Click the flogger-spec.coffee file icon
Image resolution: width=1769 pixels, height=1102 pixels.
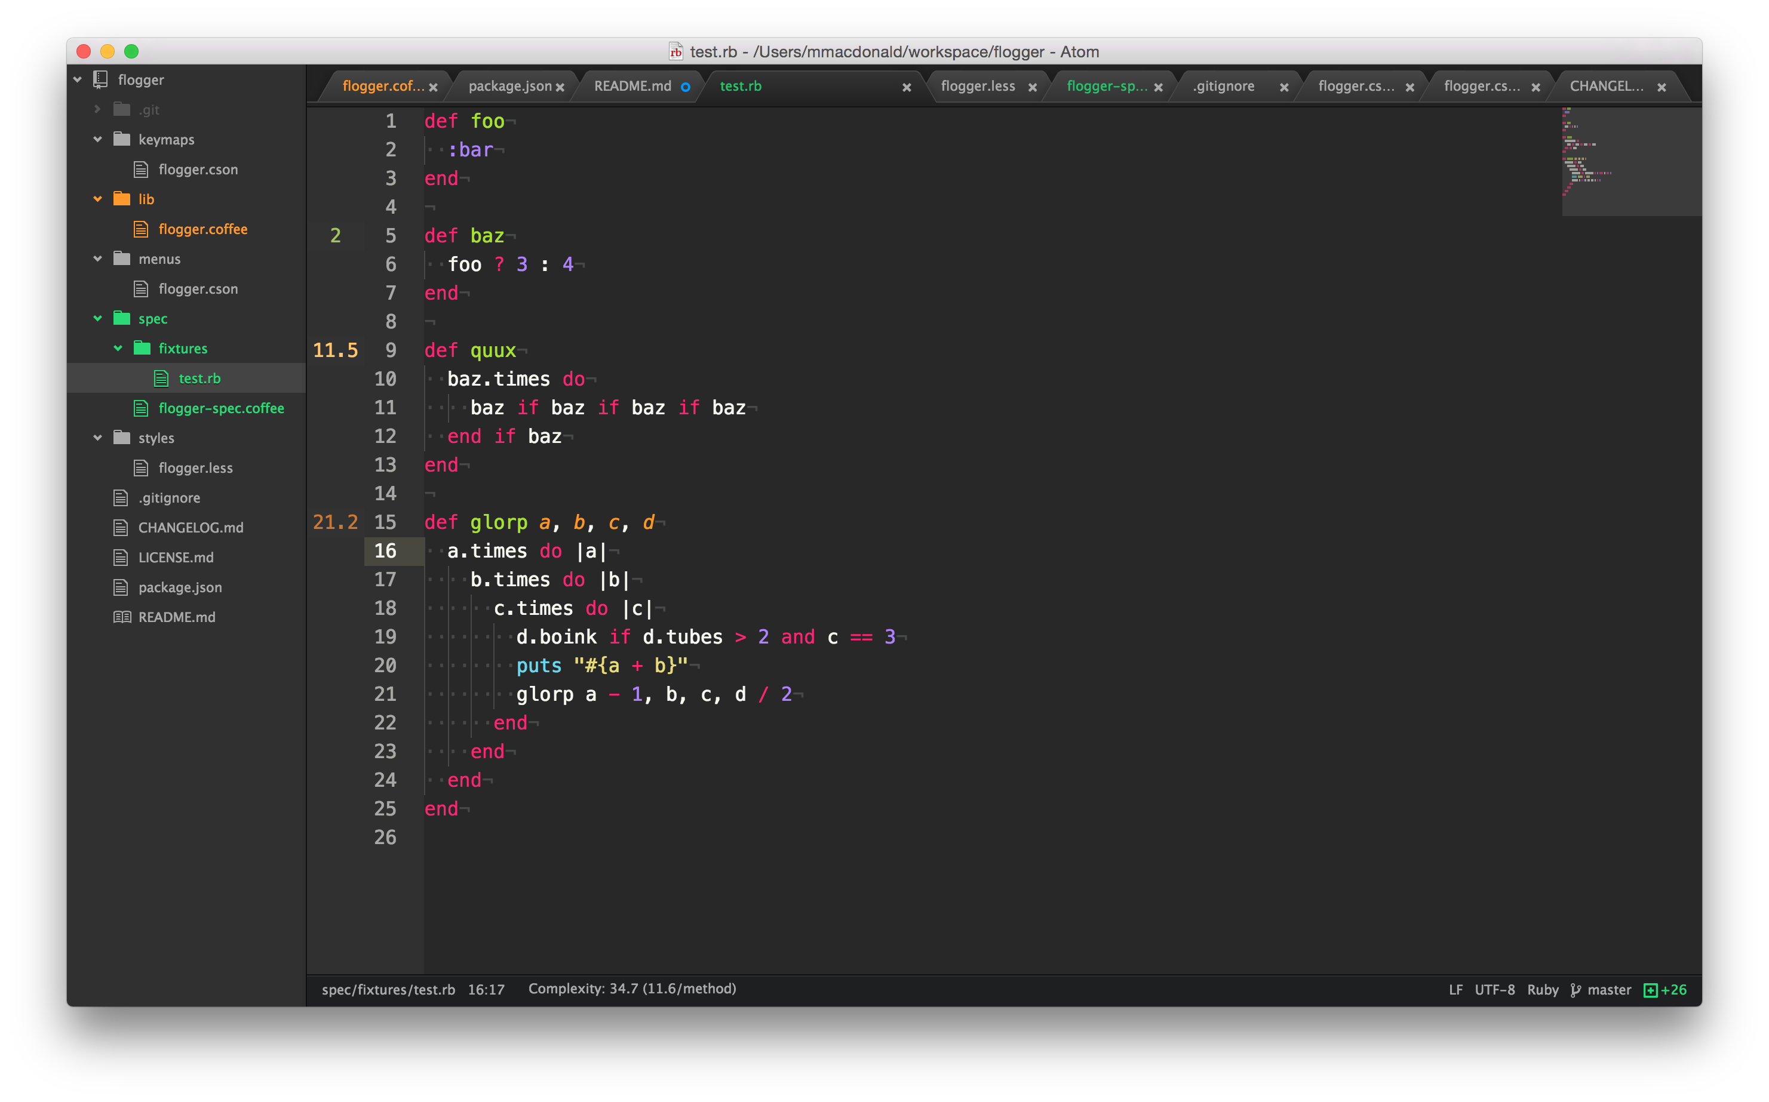click(x=142, y=408)
